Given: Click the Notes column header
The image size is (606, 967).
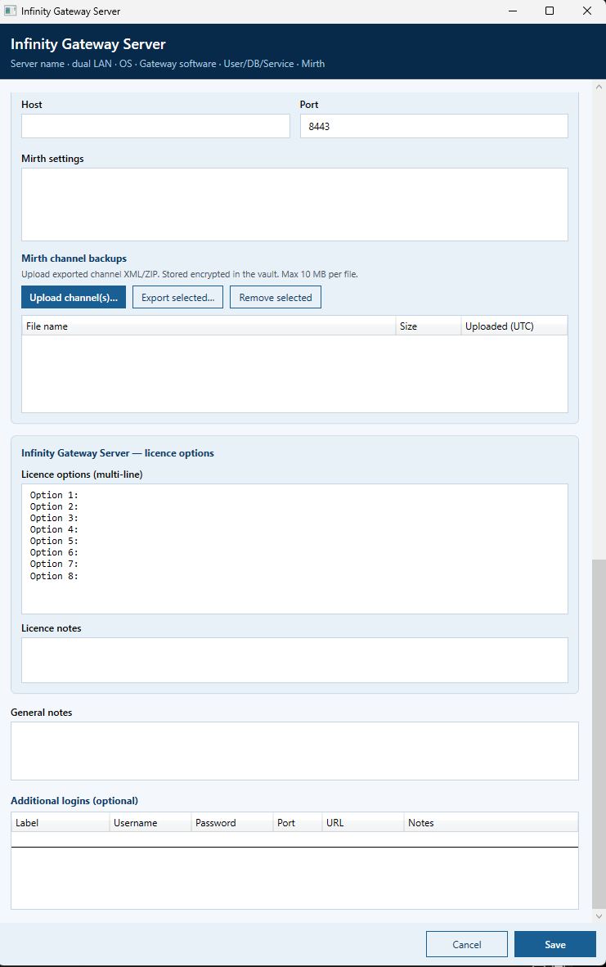Looking at the screenshot, I should (x=491, y=822).
